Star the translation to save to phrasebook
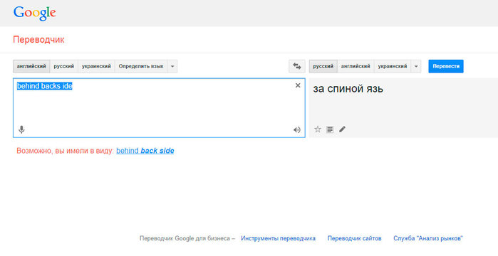This screenshot has height=256, width=498. coord(318,129)
